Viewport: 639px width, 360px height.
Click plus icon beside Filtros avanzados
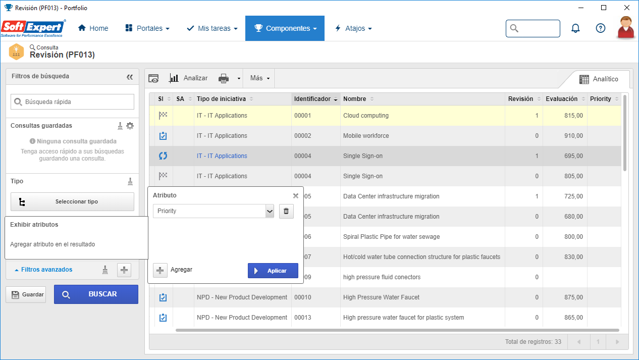[x=124, y=270]
